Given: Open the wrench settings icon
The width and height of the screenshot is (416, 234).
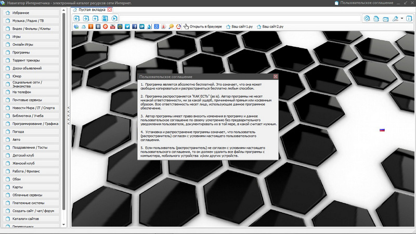Looking at the screenshot, I should point(395,19).
